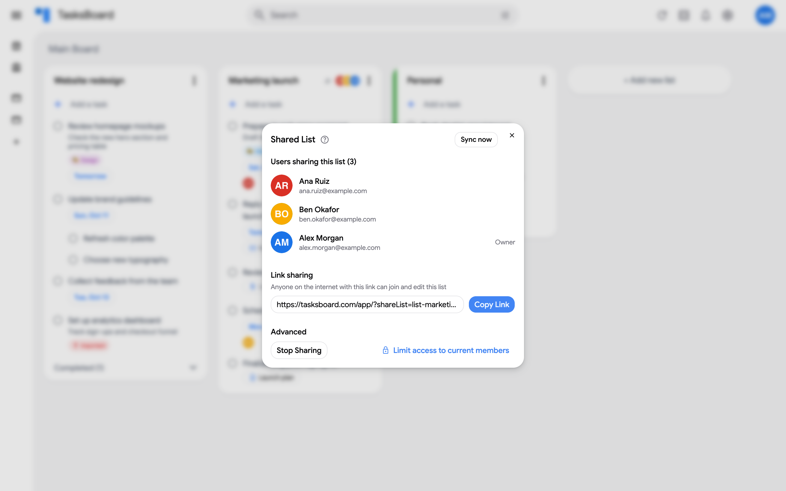The width and height of the screenshot is (786, 491).
Task: Click the Users sharing this list (3) heading
Action: [x=313, y=162]
